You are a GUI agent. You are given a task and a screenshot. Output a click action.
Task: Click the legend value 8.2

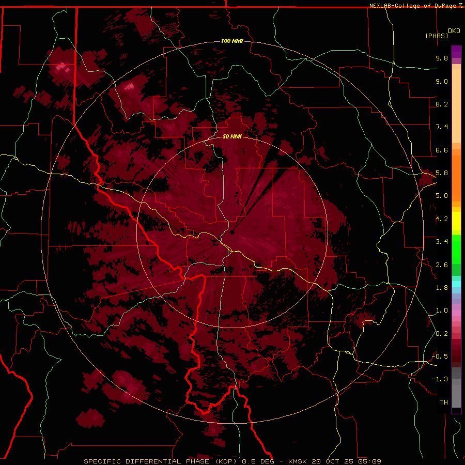tap(442, 104)
